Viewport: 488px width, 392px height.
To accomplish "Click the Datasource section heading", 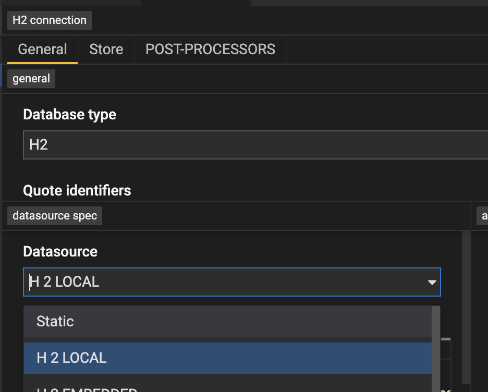I will pos(60,251).
